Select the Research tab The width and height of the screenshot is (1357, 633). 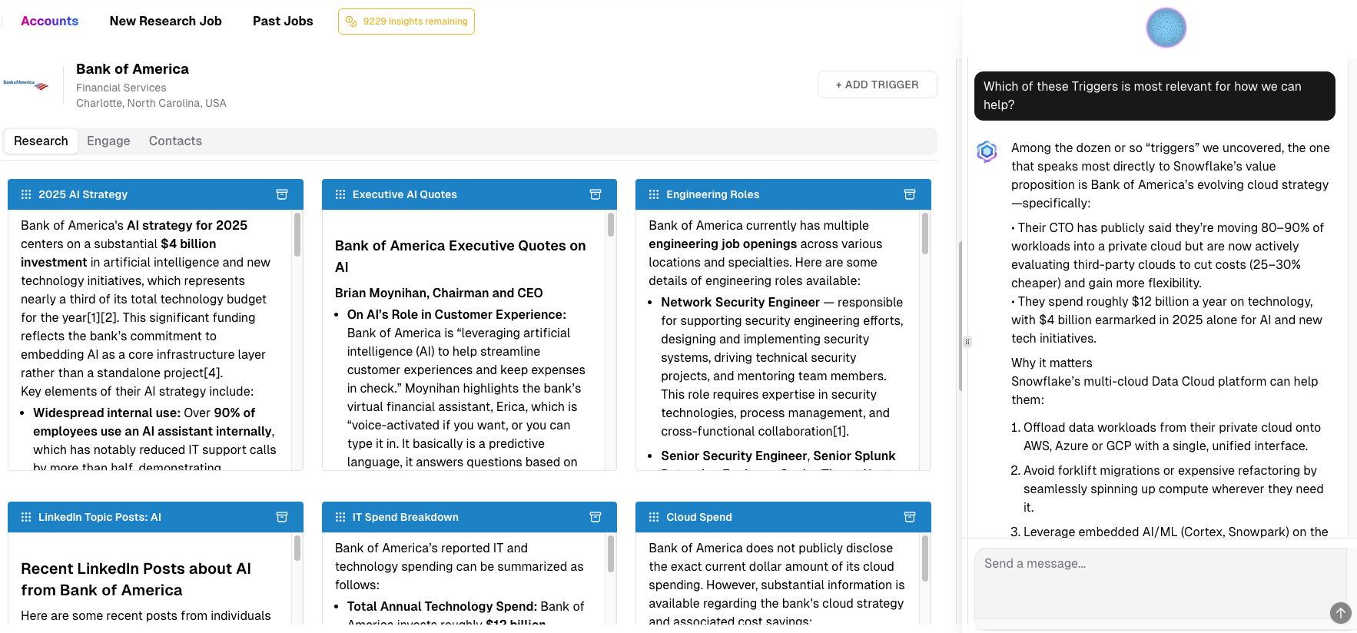41,141
